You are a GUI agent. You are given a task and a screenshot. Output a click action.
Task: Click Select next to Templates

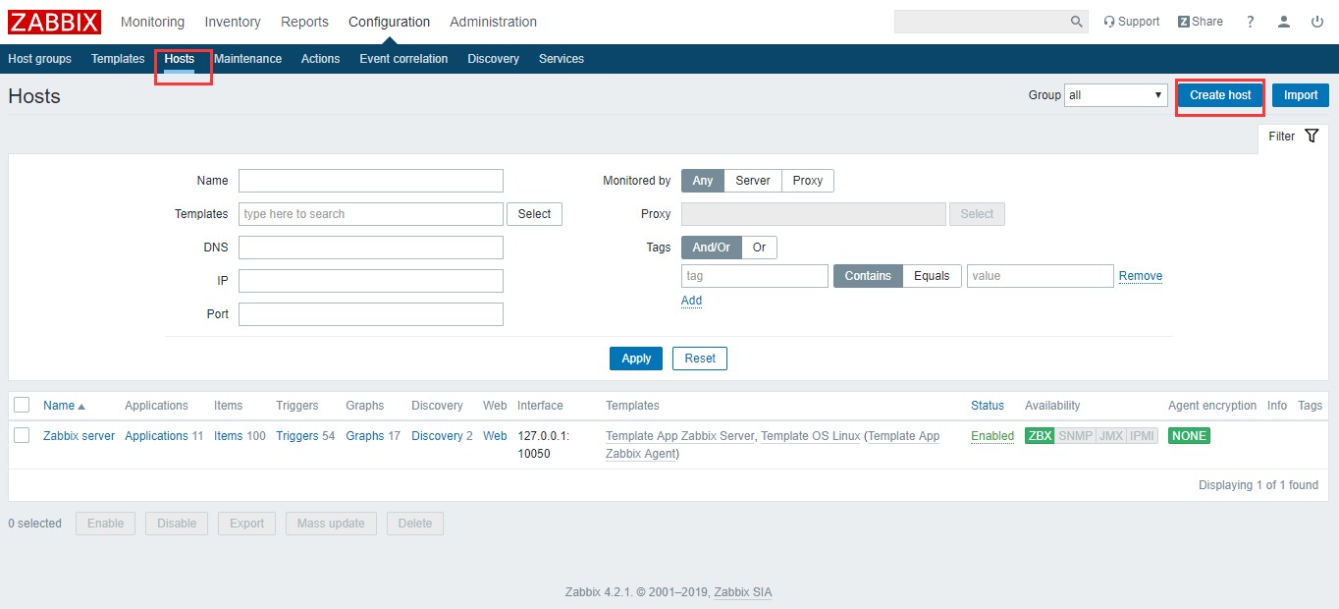point(534,214)
